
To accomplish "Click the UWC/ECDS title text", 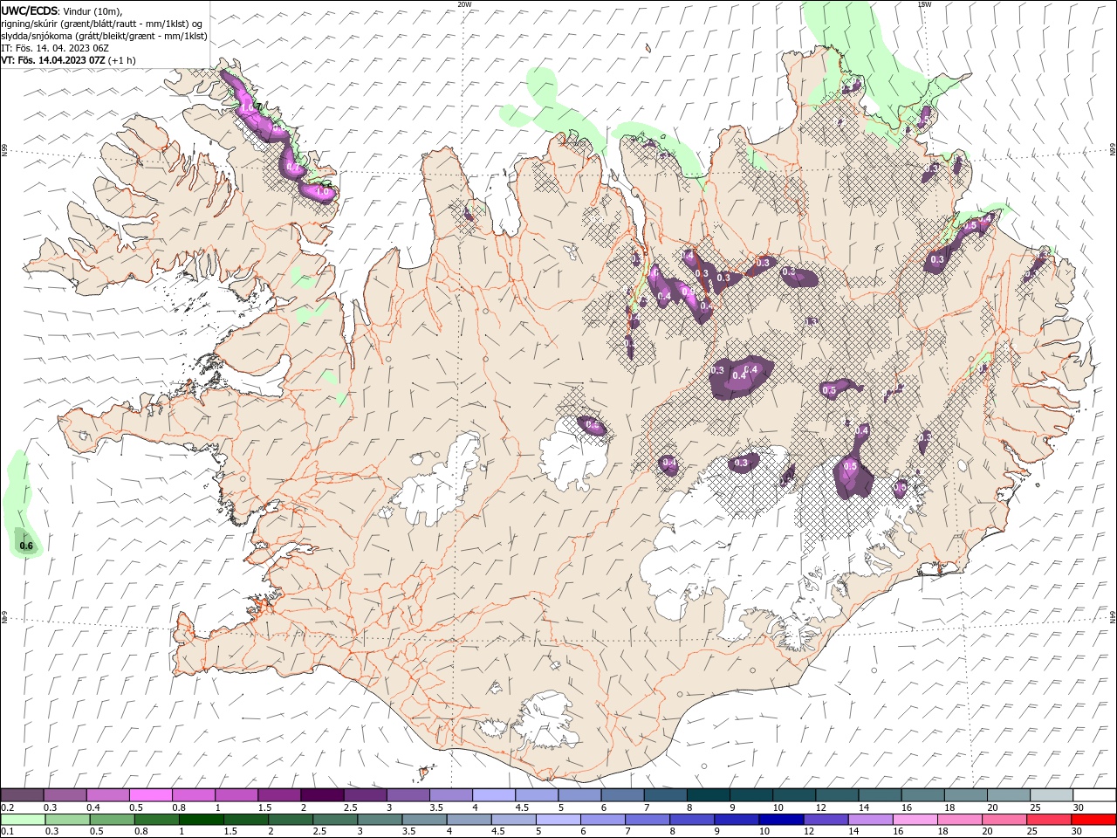I will point(30,10).
